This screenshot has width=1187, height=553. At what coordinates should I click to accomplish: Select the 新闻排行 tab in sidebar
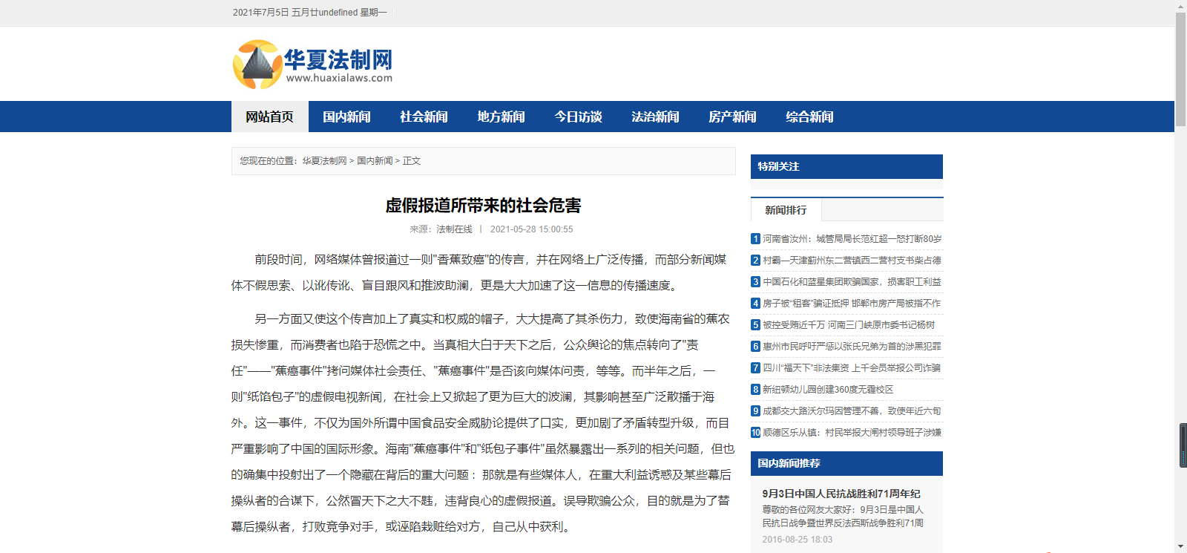coord(786,210)
